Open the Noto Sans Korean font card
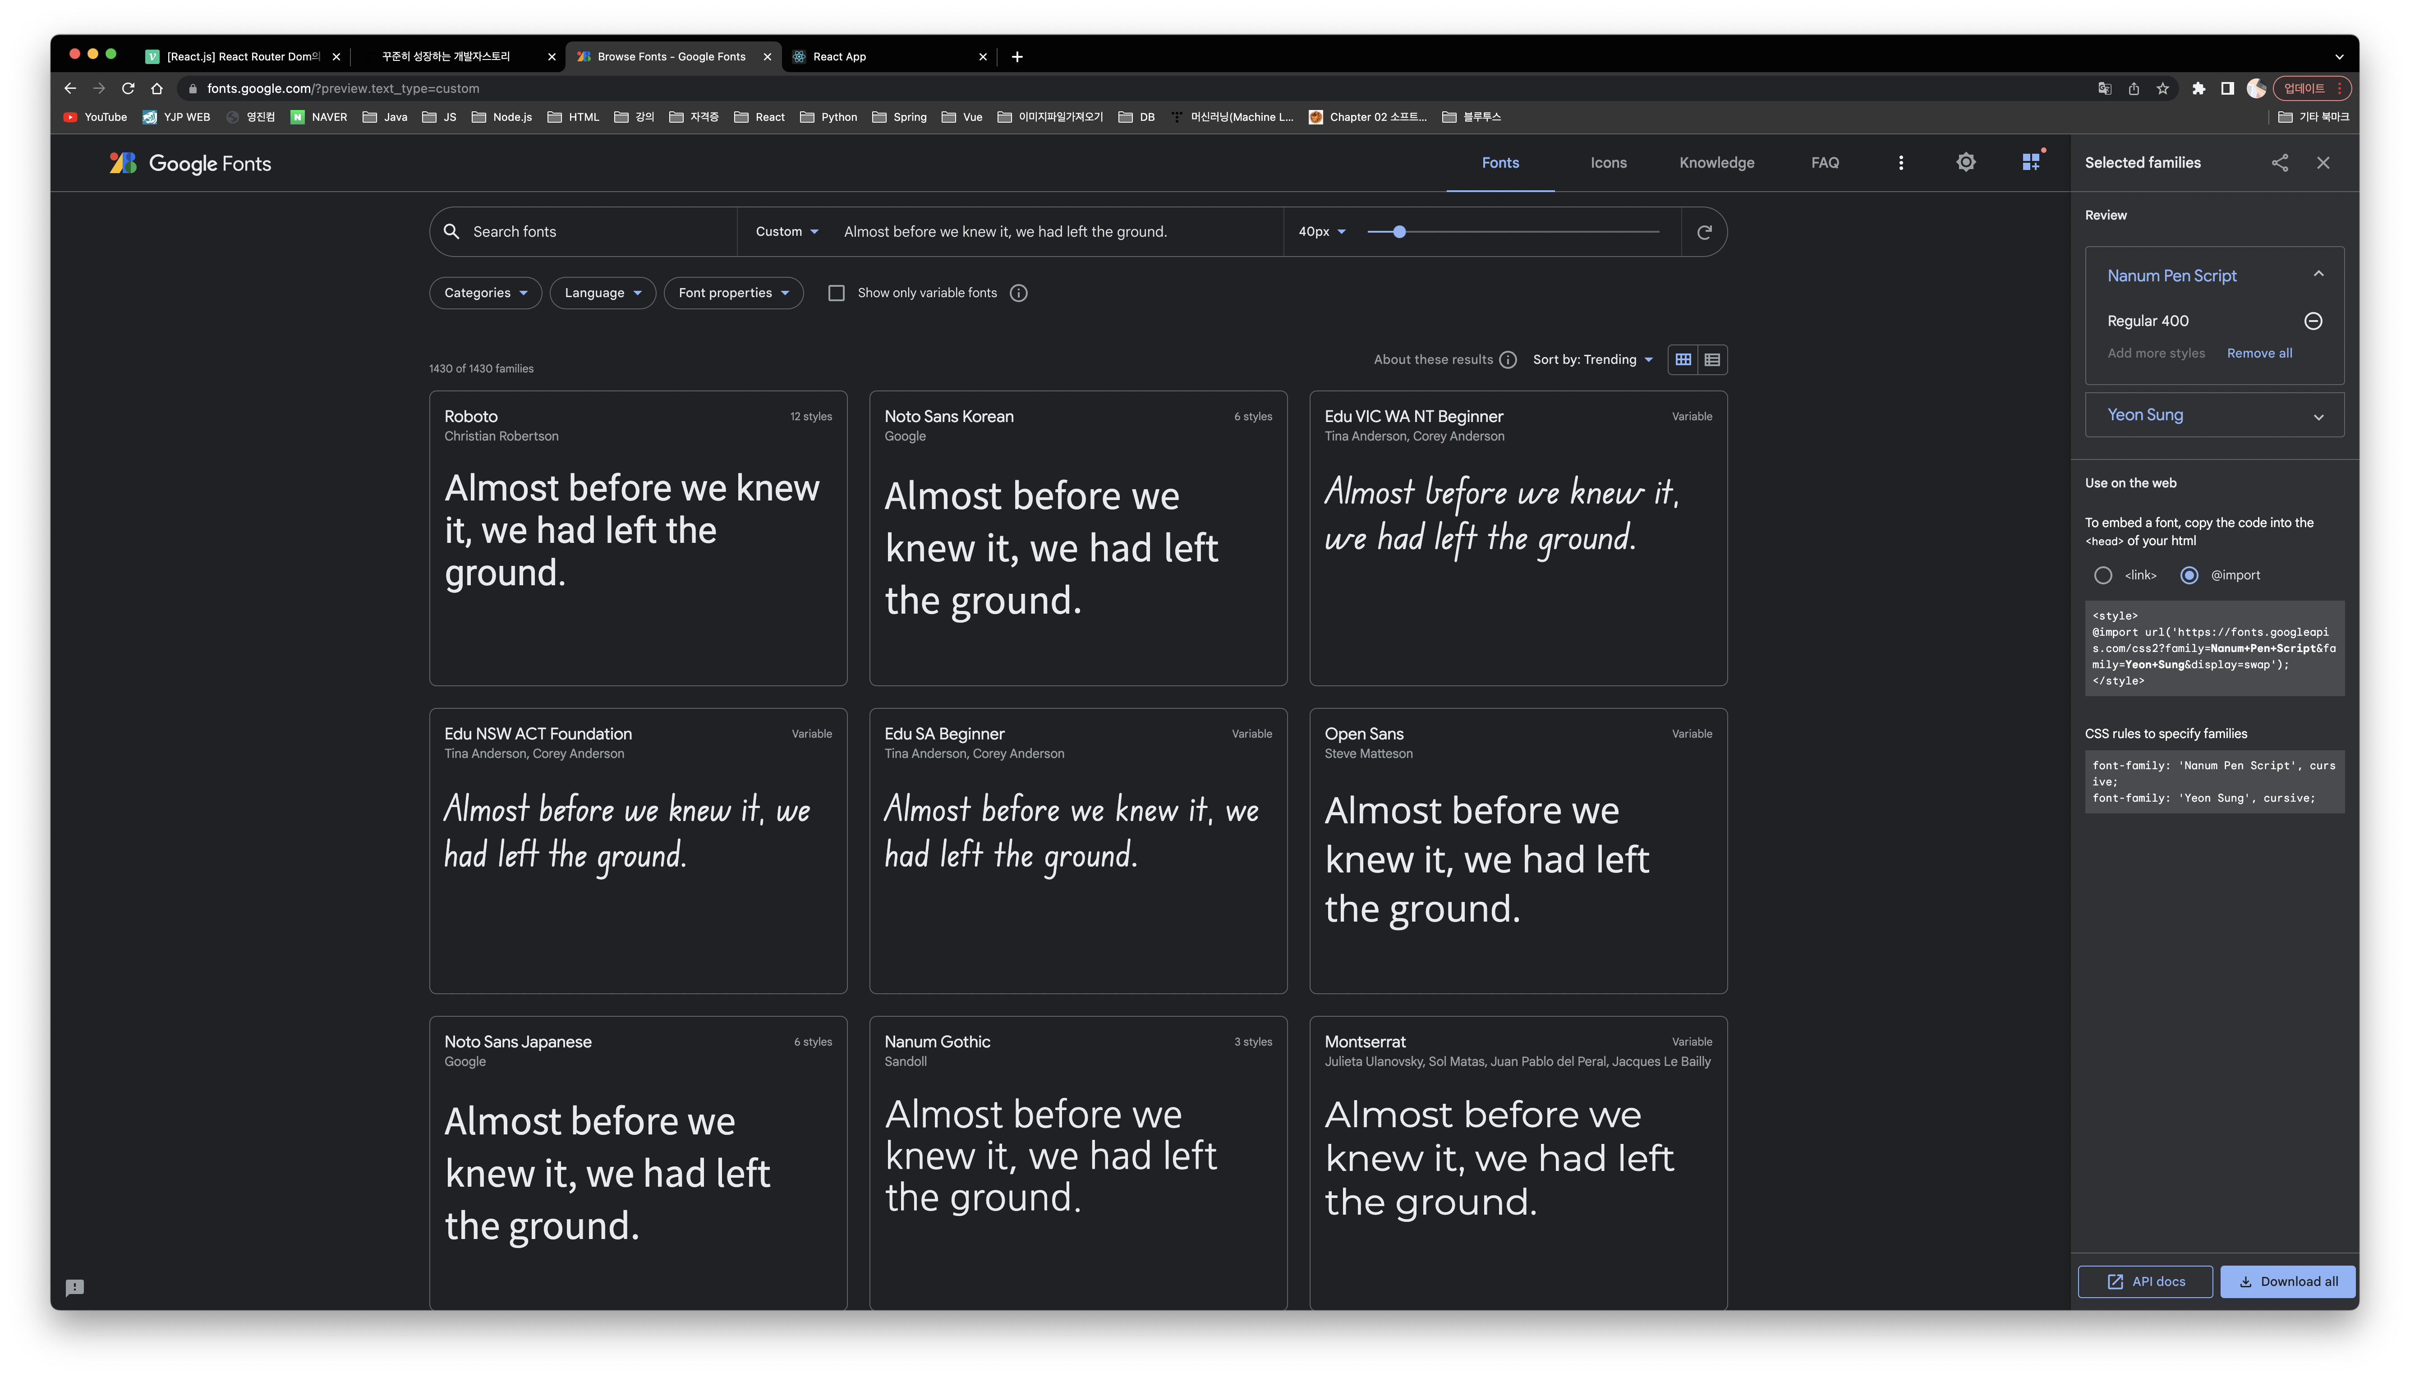 click(x=1077, y=538)
